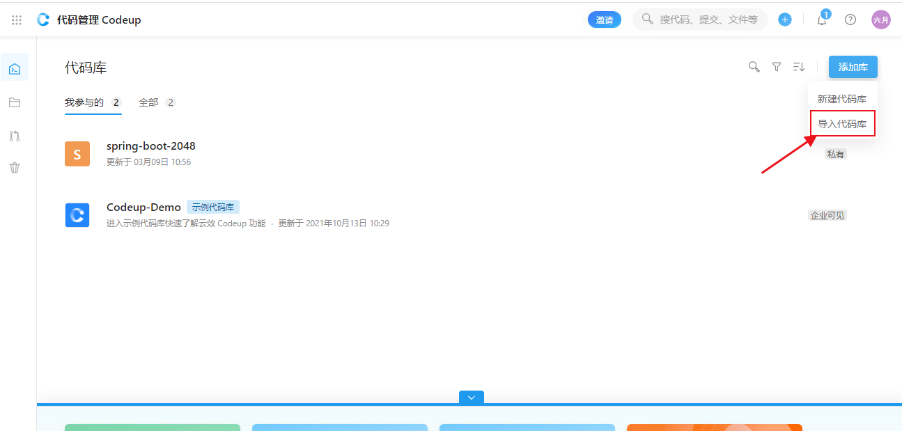
Task: Click the 代码库 page heading
Action: 86,68
